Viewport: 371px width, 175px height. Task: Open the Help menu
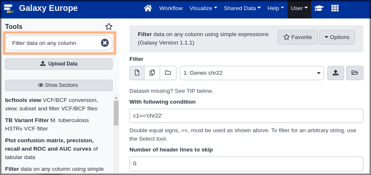click(276, 8)
